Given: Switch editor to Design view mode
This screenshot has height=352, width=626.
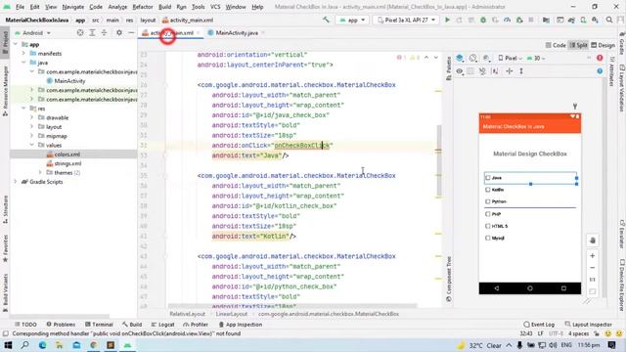Looking at the screenshot, I should (x=604, y=45).
